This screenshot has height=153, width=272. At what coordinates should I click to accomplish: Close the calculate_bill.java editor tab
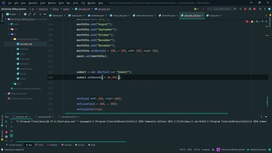click(202, 15)
